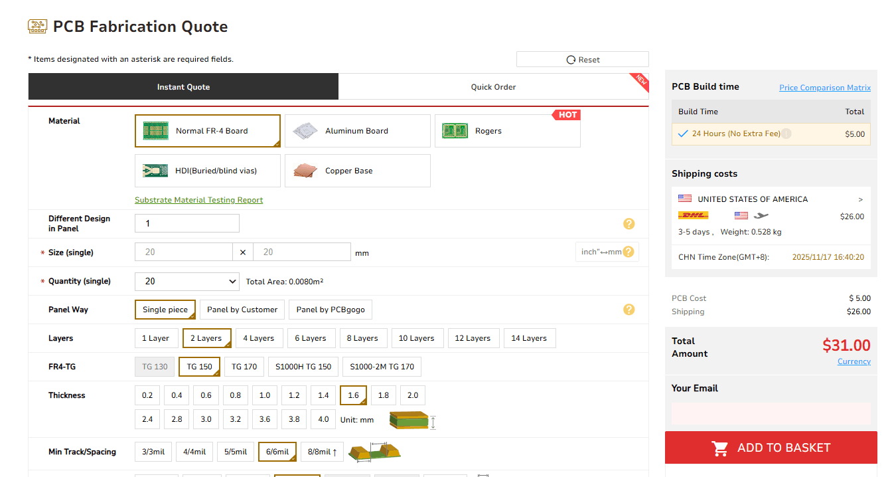Select the 4 Layers option
Image resolution: width=892 pixels, height=477 pixels.
[259, 338]
